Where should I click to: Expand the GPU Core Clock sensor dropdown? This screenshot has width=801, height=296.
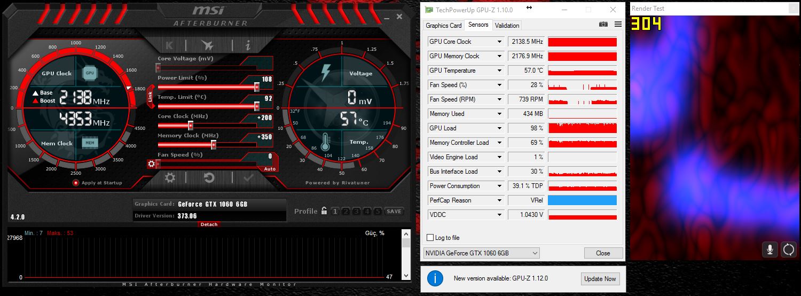(500, 42)
